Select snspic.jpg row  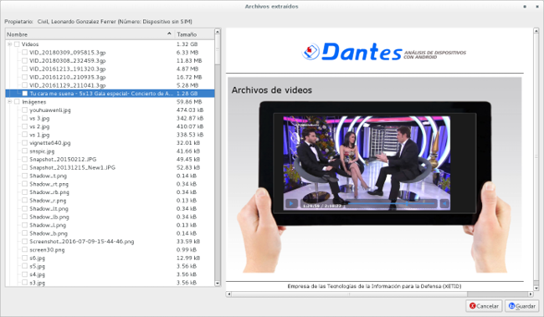(110, 151)
